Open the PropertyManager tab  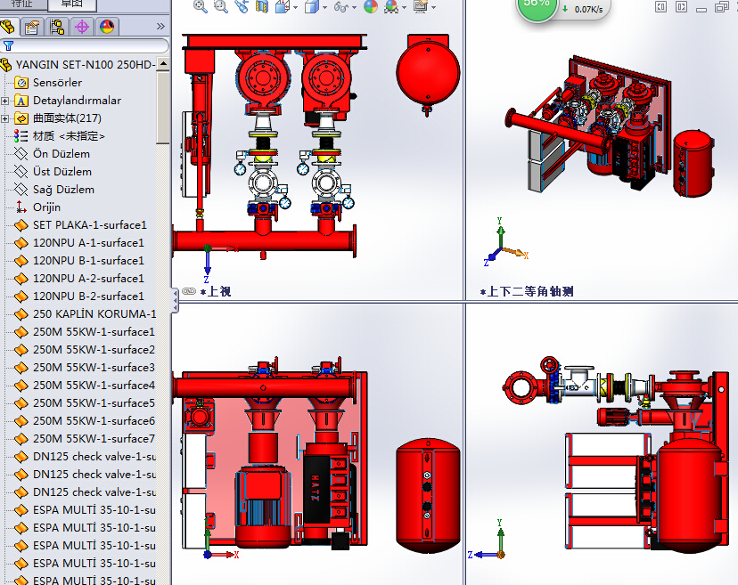coord(31,27)
